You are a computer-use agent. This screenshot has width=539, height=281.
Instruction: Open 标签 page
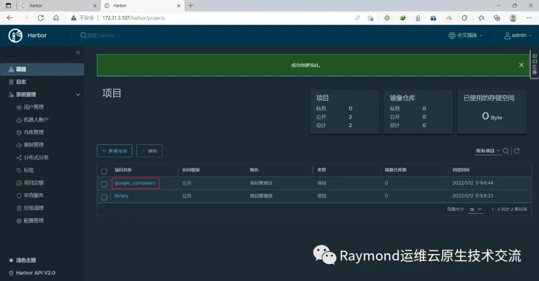pos(28,170)
